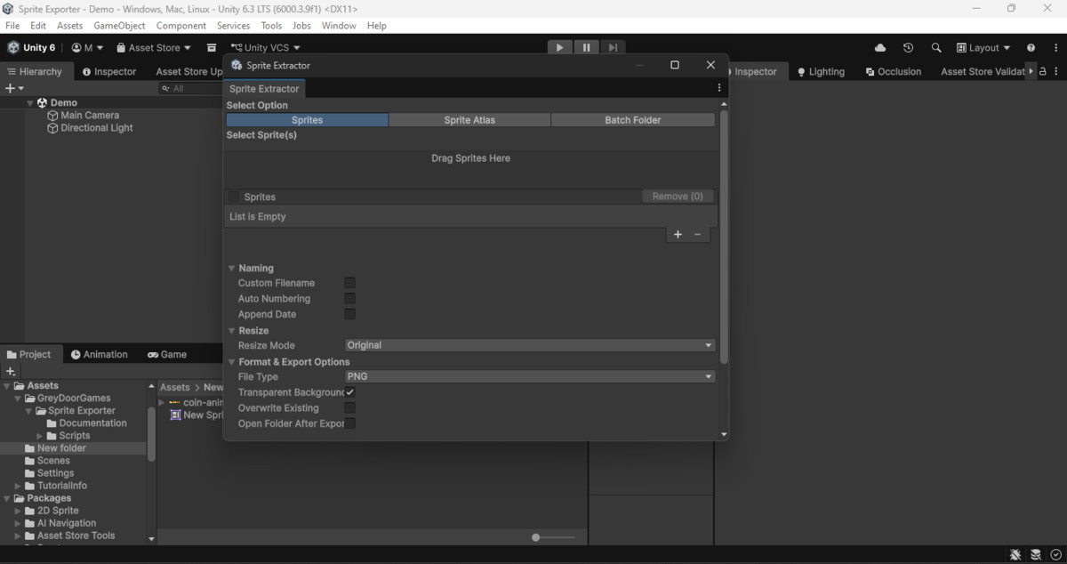Image resolution: width=1067 pixels, height=564 pixels.
Task: Click the Settings folder in Project tree
Action: point(55,473)
